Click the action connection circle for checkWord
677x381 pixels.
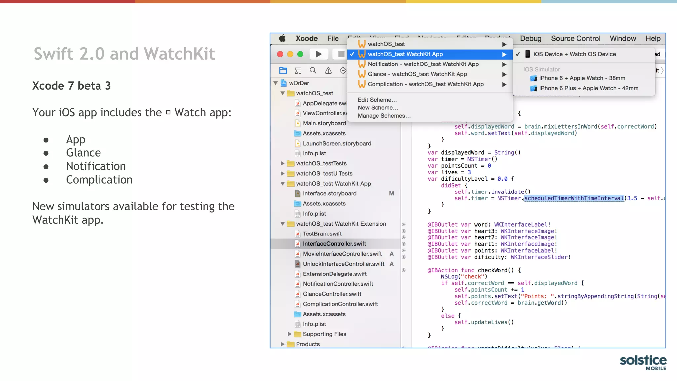coord(404,270)
